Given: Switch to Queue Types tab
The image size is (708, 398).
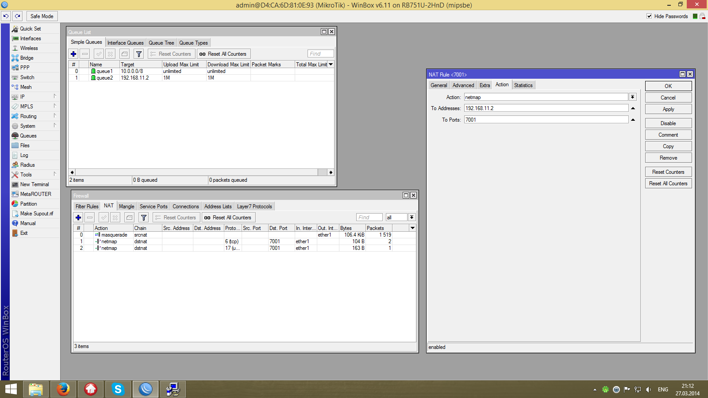Looking at the screenshot, I should 193,43.
